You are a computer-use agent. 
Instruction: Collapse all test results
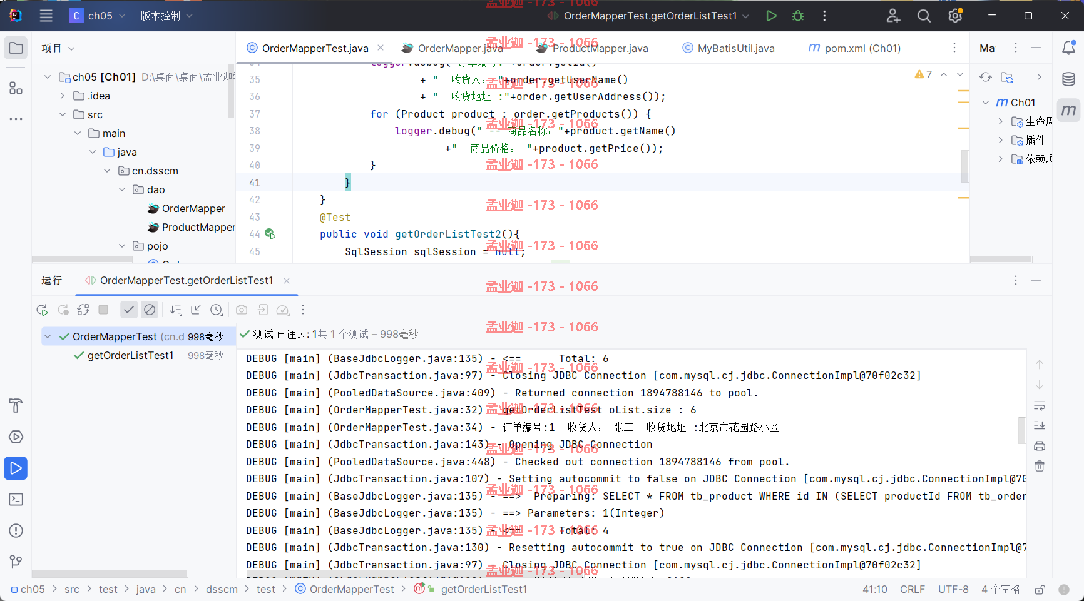pos(196,310)
